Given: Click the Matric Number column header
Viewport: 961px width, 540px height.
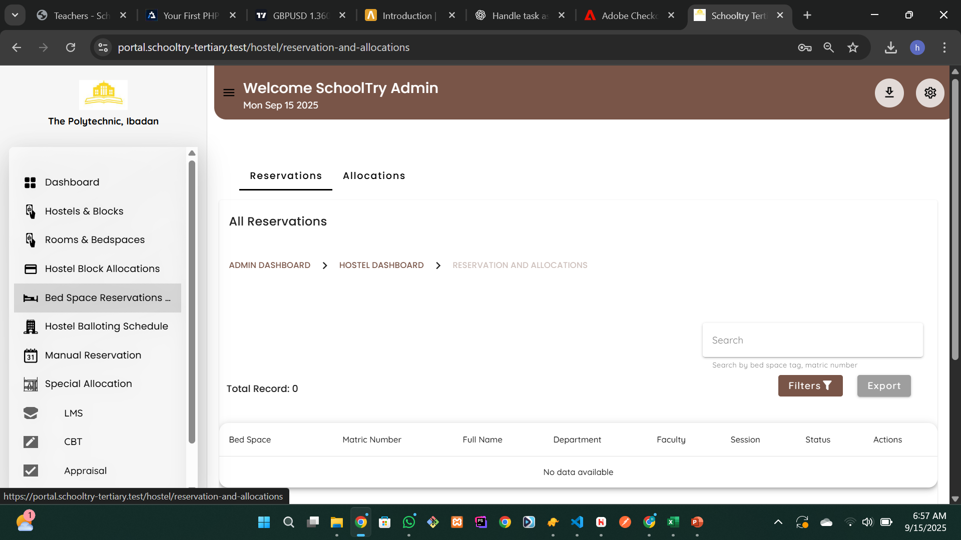Looking at the screenshot, I should click(372, 440).
